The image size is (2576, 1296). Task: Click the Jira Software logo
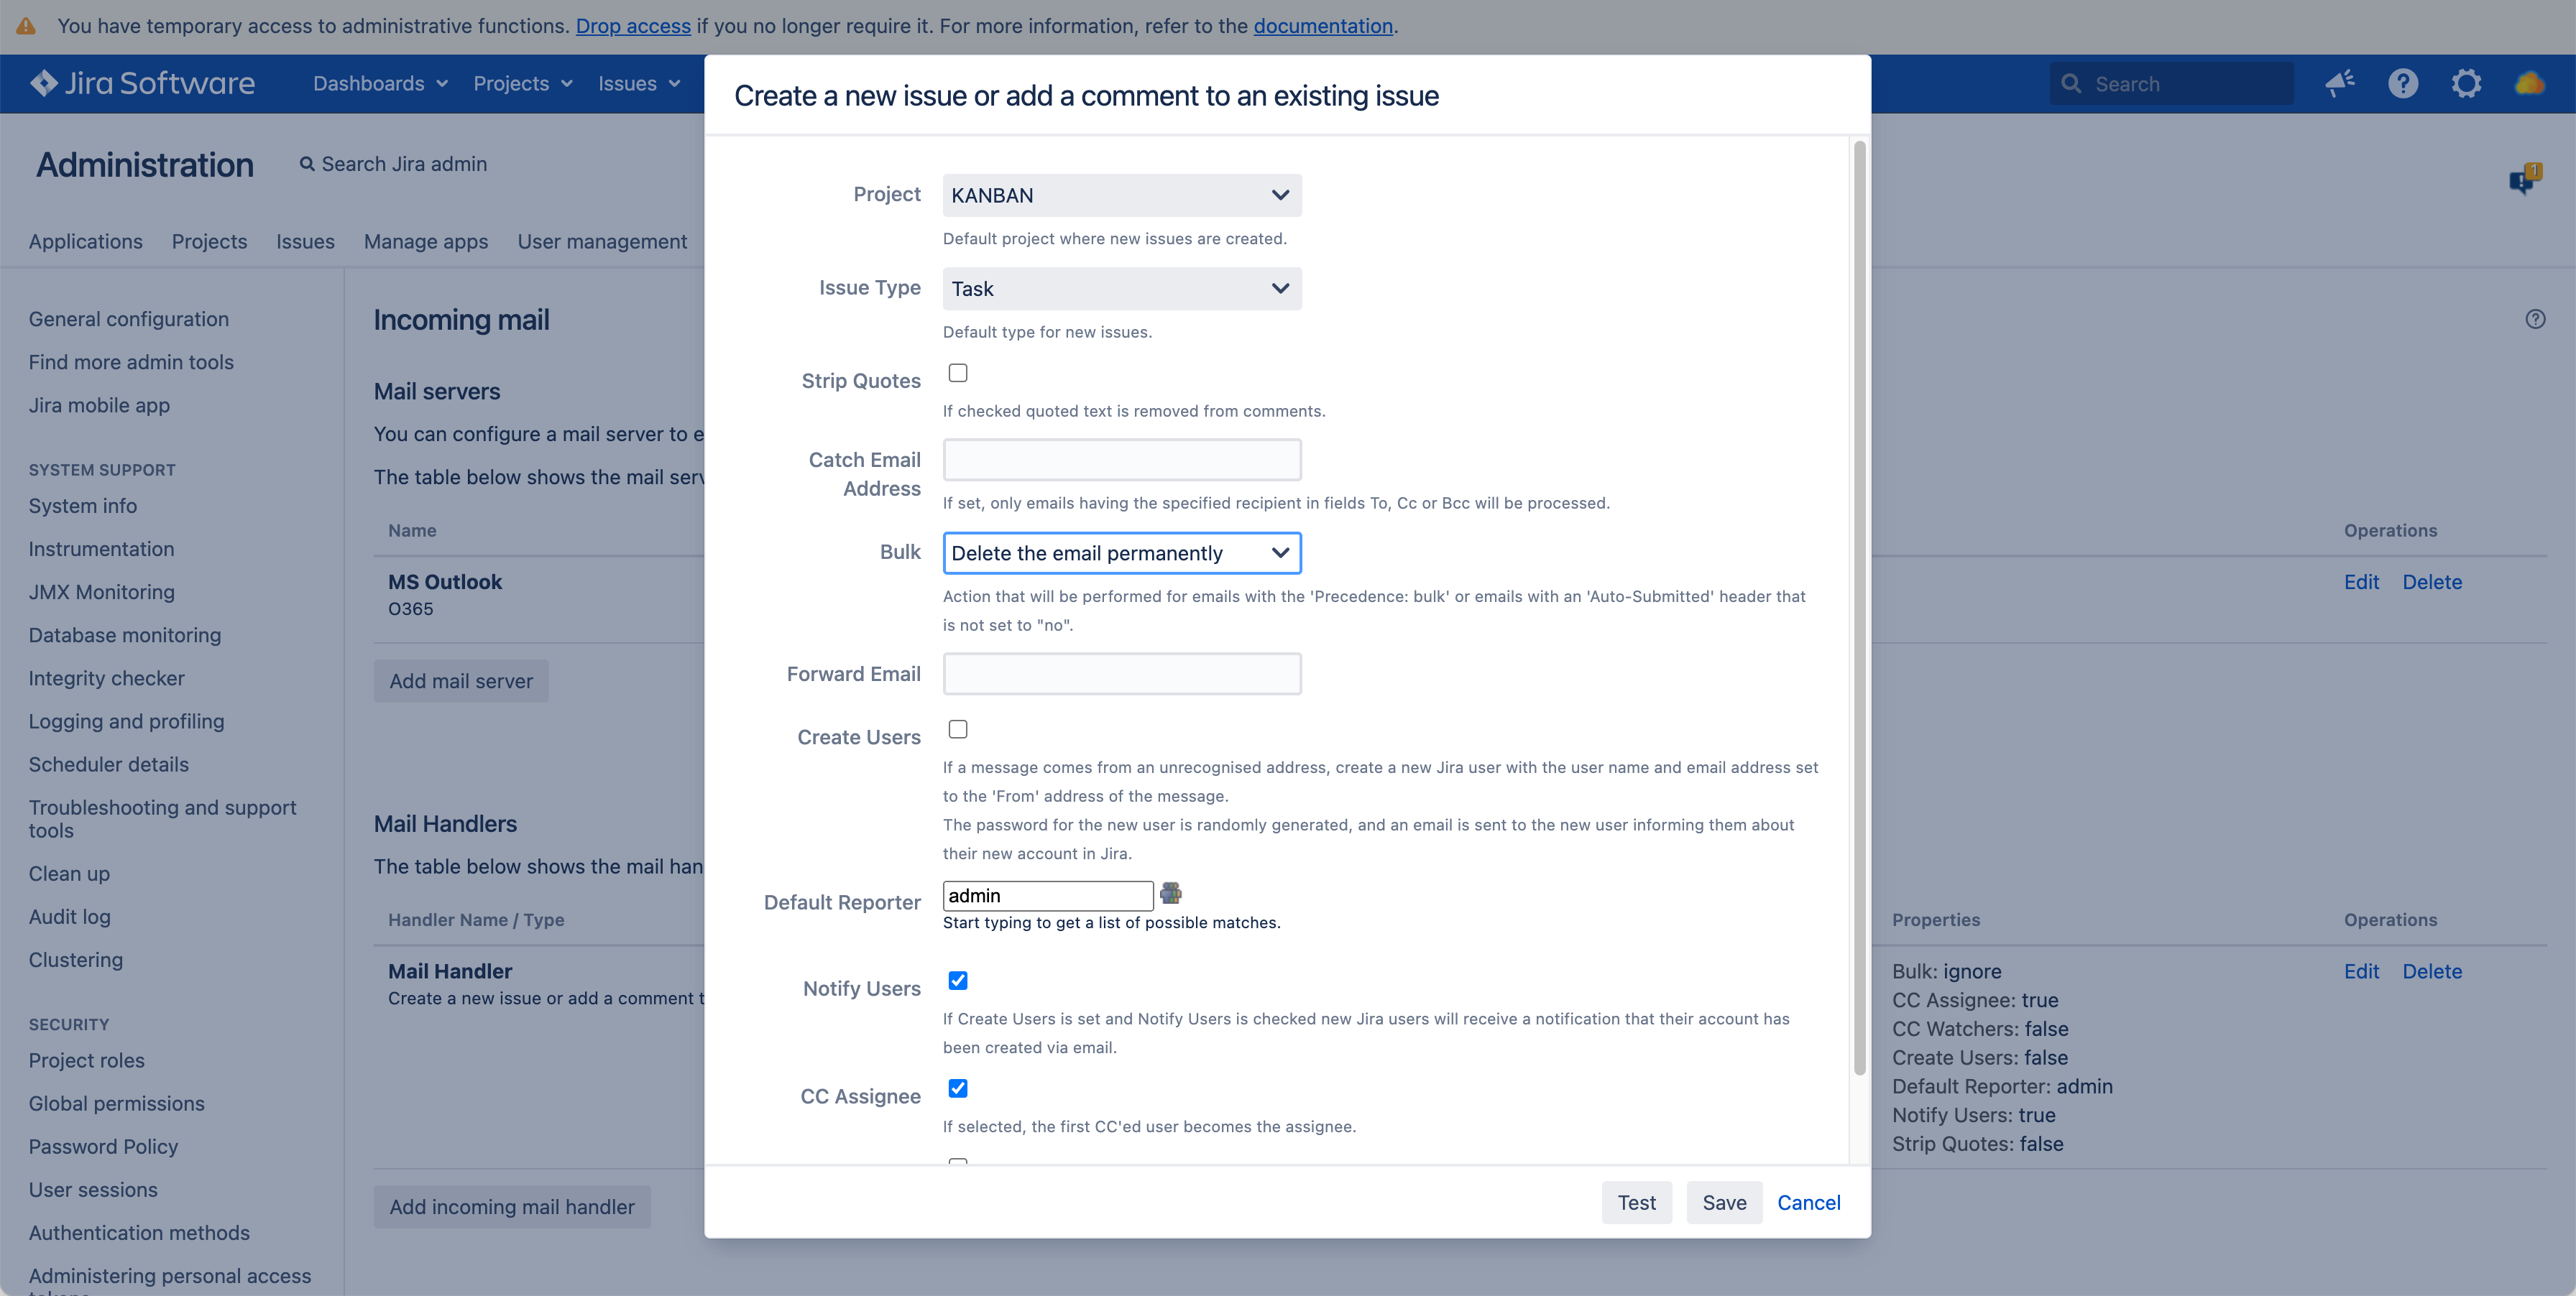pos(143,84)
